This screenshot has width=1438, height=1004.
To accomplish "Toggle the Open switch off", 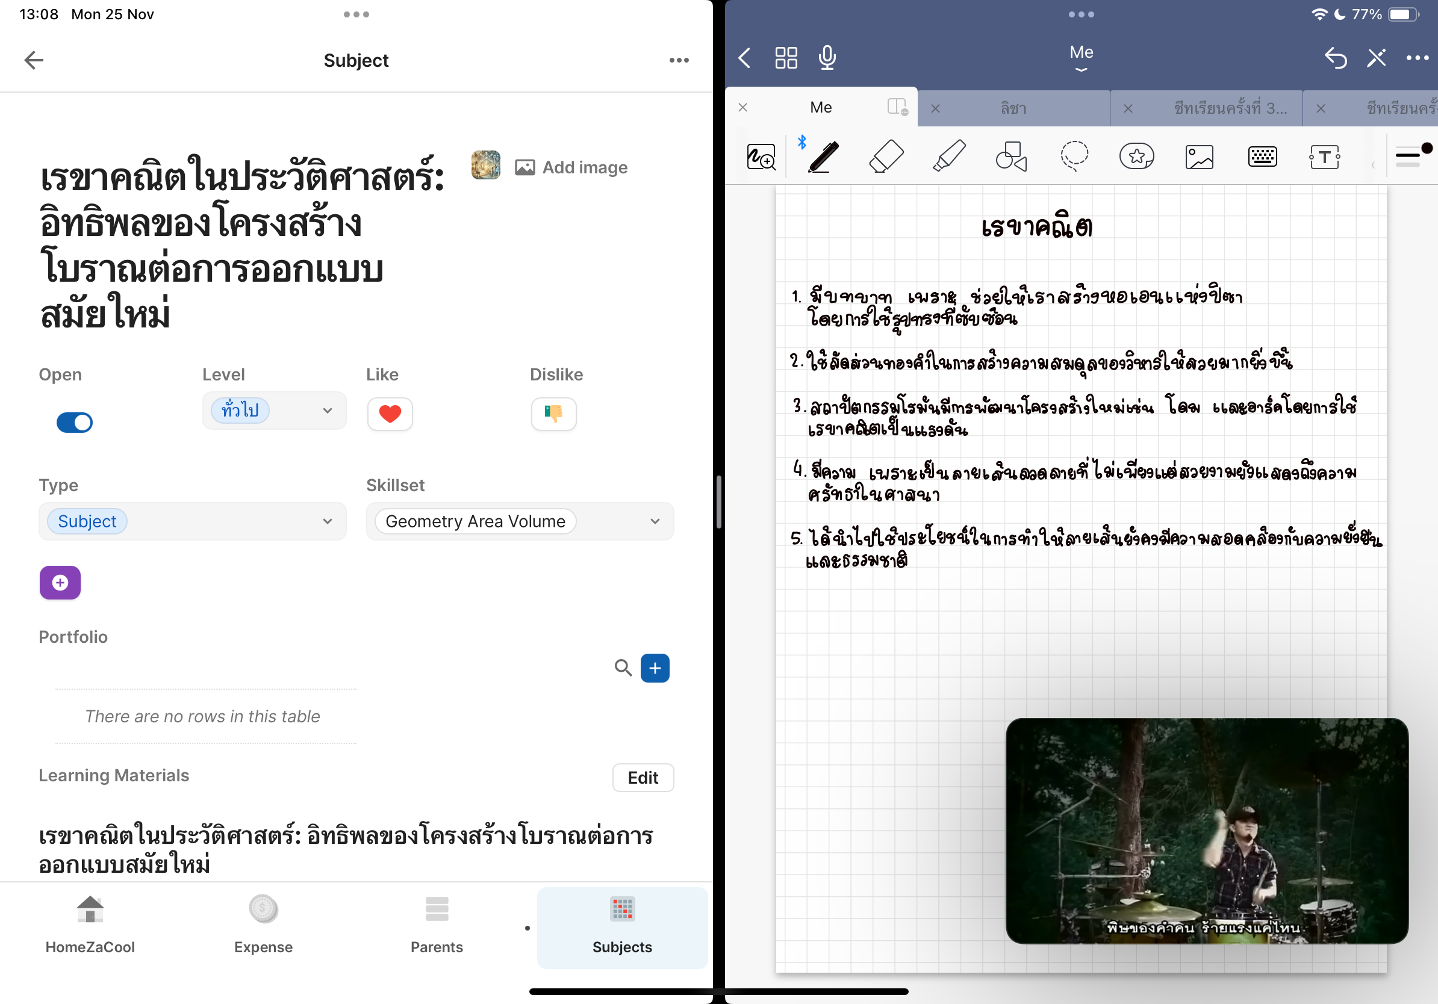I will (x=75, y=423).
